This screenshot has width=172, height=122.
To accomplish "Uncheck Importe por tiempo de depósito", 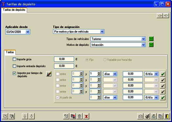I will tap(14, 73).
